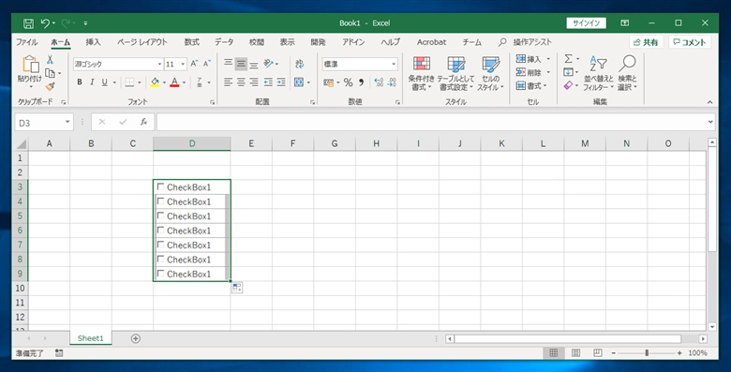The height and width of the screenshot is (372, 731).
Task: Expand the Name Box dropdown
Action: click(x=67, y=122)
